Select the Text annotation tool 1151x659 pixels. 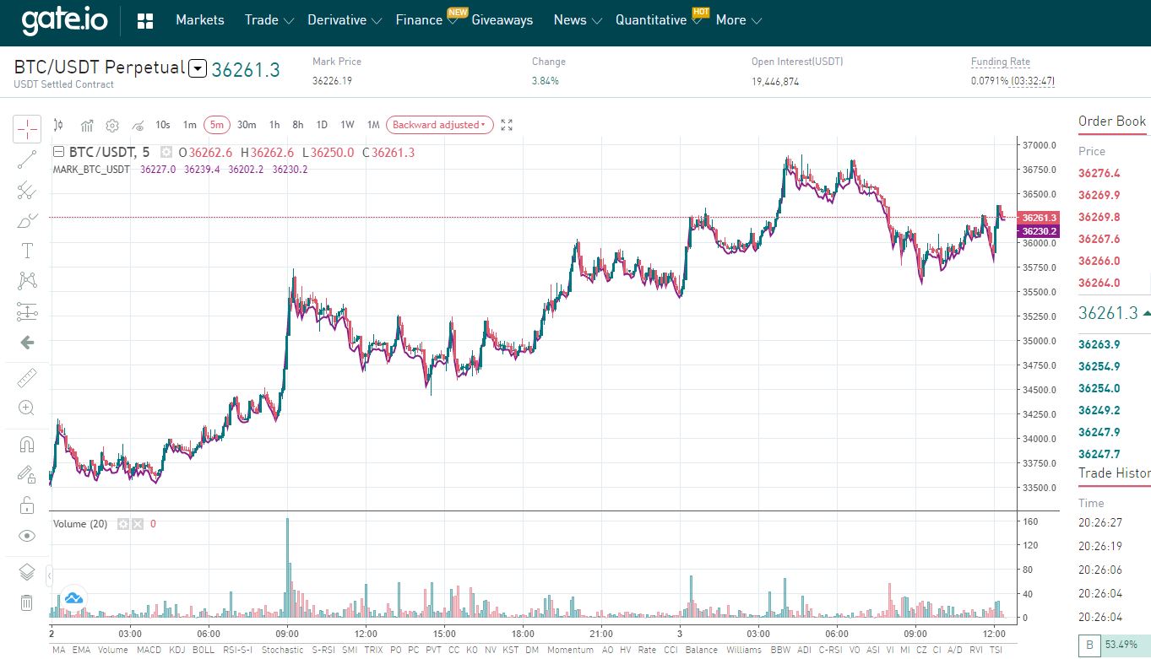[x=27, y=251]
